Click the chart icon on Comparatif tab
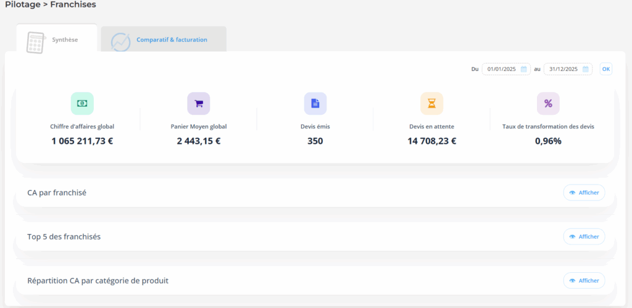The image size is (632, 308). click(120, 42)
